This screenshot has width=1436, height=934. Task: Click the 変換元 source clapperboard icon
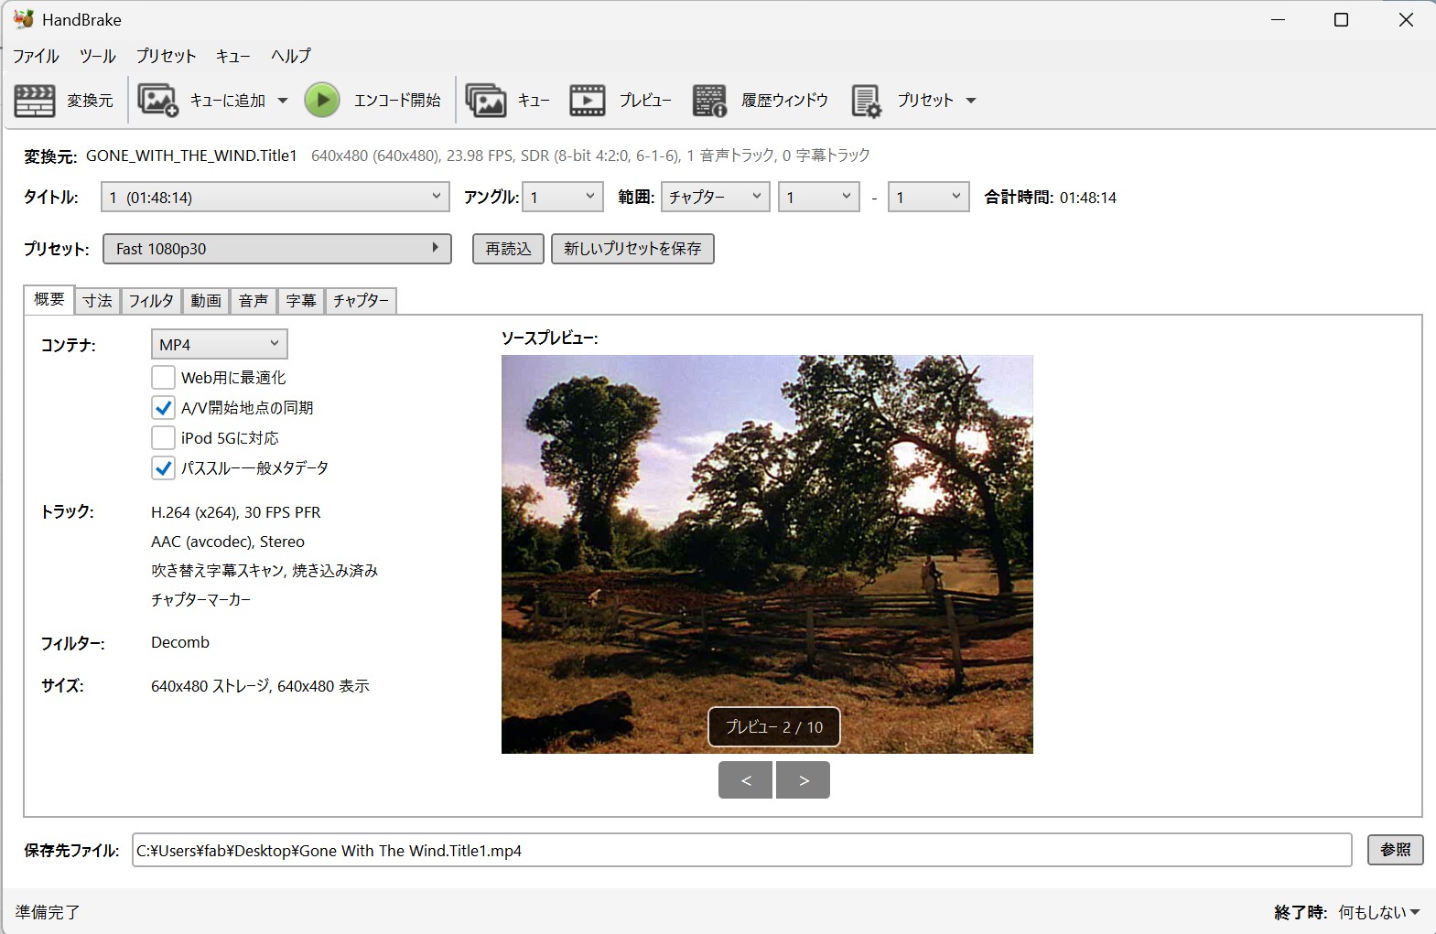tap(35, 101)
